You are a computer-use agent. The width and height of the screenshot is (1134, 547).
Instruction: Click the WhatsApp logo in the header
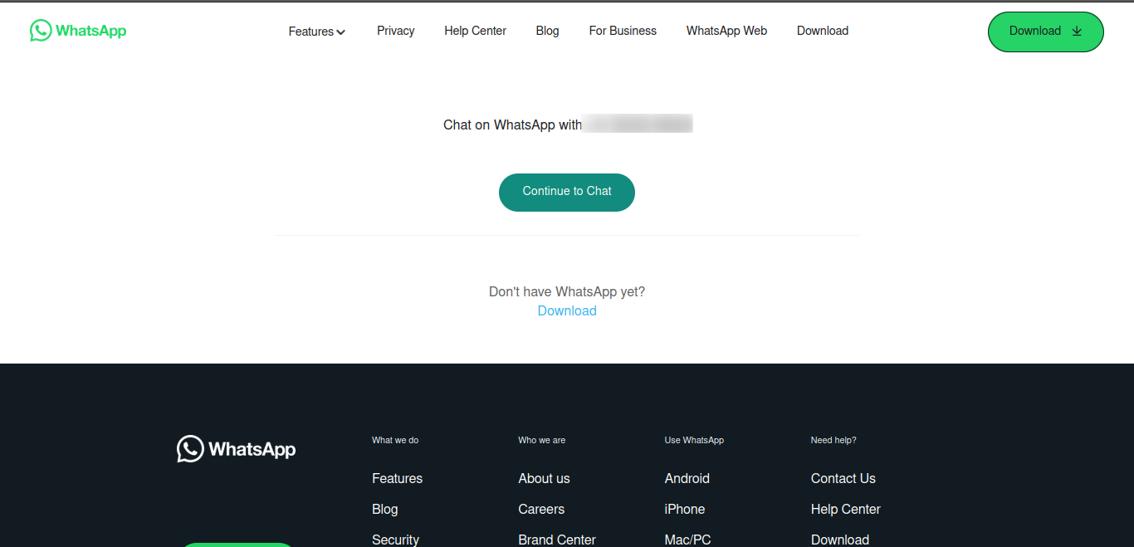click(78, 31)
